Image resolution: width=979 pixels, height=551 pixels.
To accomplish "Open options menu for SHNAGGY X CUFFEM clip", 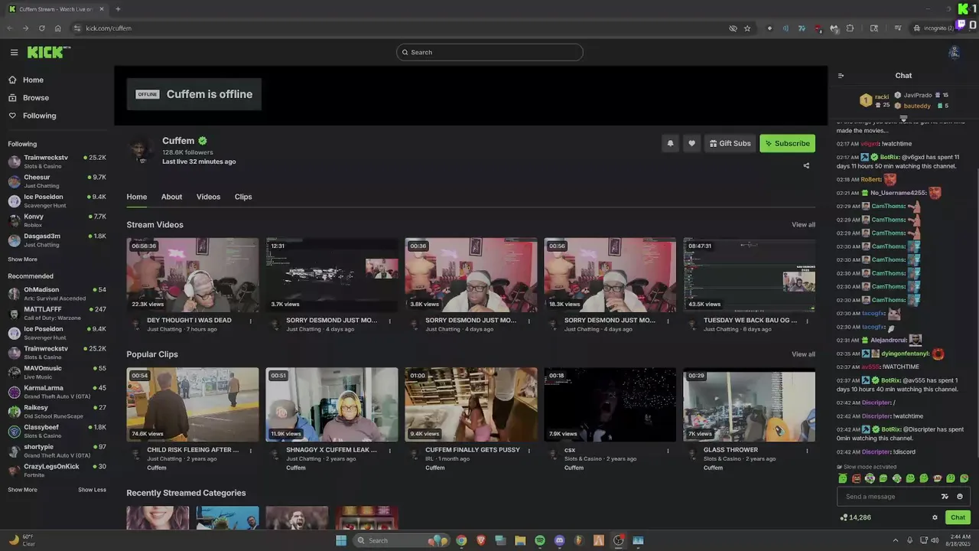I will (389, 451).
